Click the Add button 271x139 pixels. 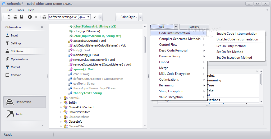coord(162,27)
